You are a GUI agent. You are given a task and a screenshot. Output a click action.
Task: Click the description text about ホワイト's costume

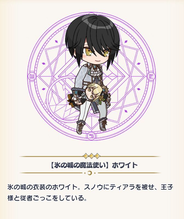pyautogui.click(x=90, y=193)
